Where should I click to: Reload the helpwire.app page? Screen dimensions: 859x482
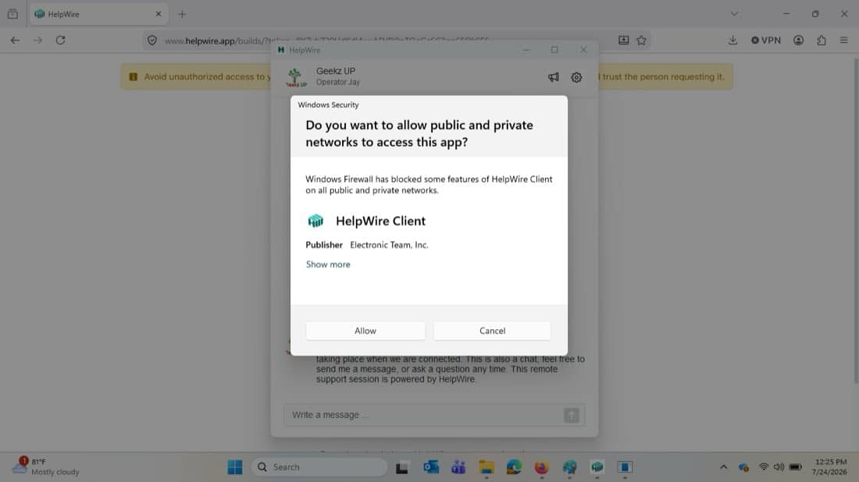point(61,40)
